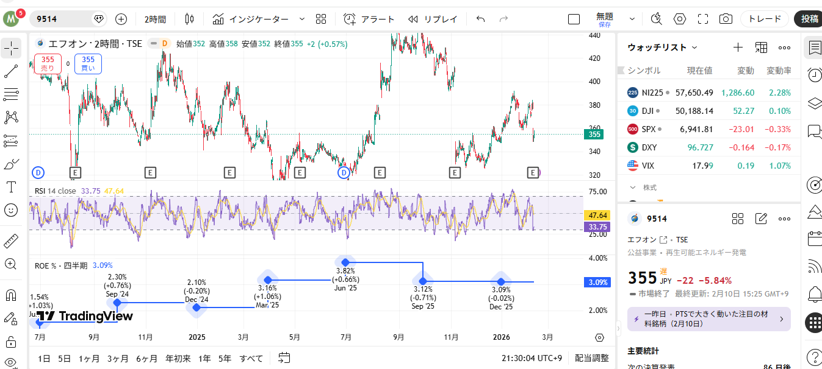Take a chart snapshot with camera icon

click(x=725, y=19)
